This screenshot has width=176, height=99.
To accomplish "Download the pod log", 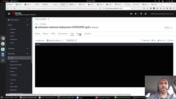I will (161, 40).
